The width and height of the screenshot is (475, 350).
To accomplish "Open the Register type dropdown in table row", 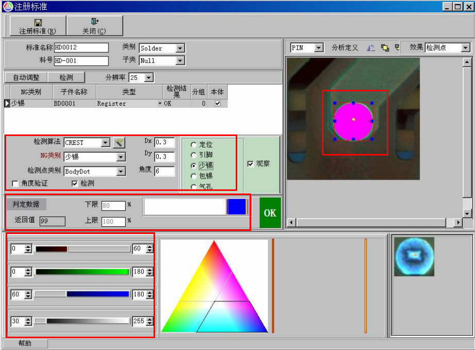I will [160, 104].
